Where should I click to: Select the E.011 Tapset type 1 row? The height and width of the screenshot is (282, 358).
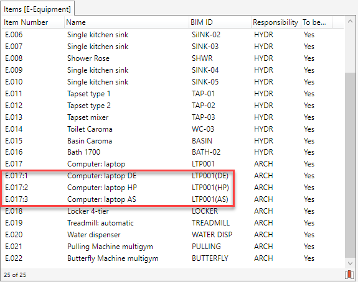coord(172,94)
